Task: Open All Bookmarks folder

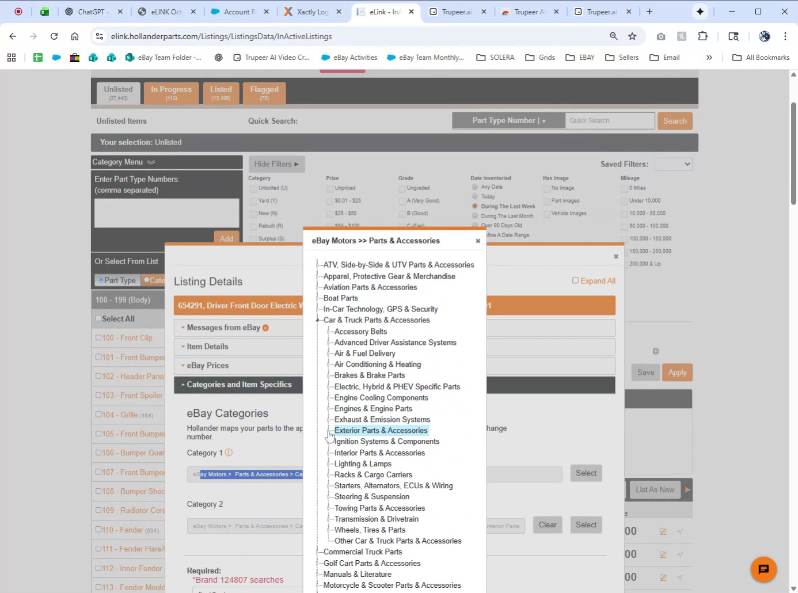Action: pos(761,58)
